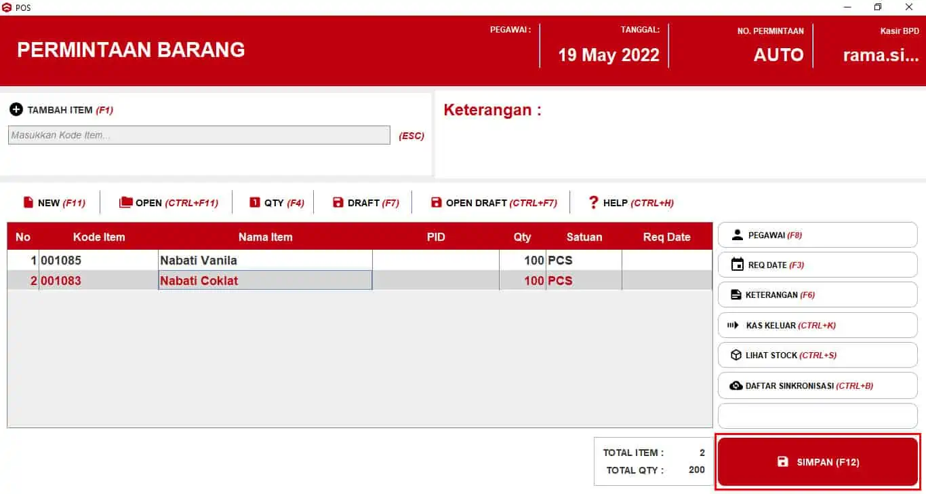Viewport: 926px width, 494px height.
Task: Click the PID cell of Nabati Coklat
Action: pyautogui.click(x=436, y=280)
